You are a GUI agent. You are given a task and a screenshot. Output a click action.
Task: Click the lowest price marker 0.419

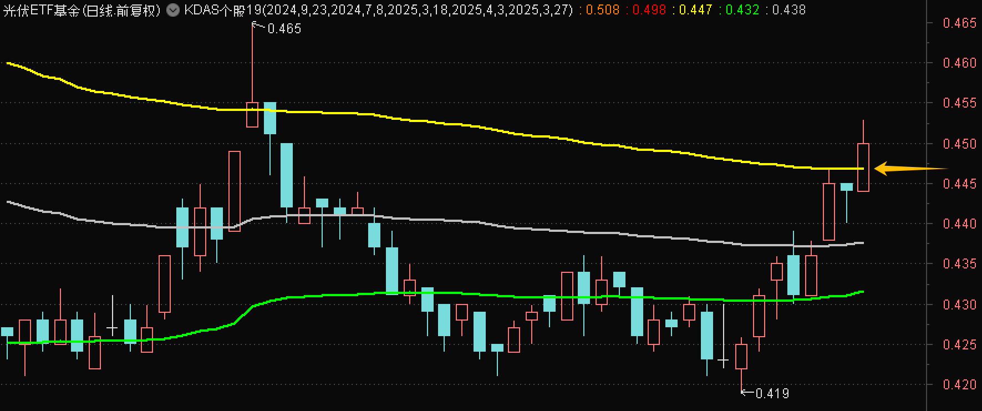(772, 393)
